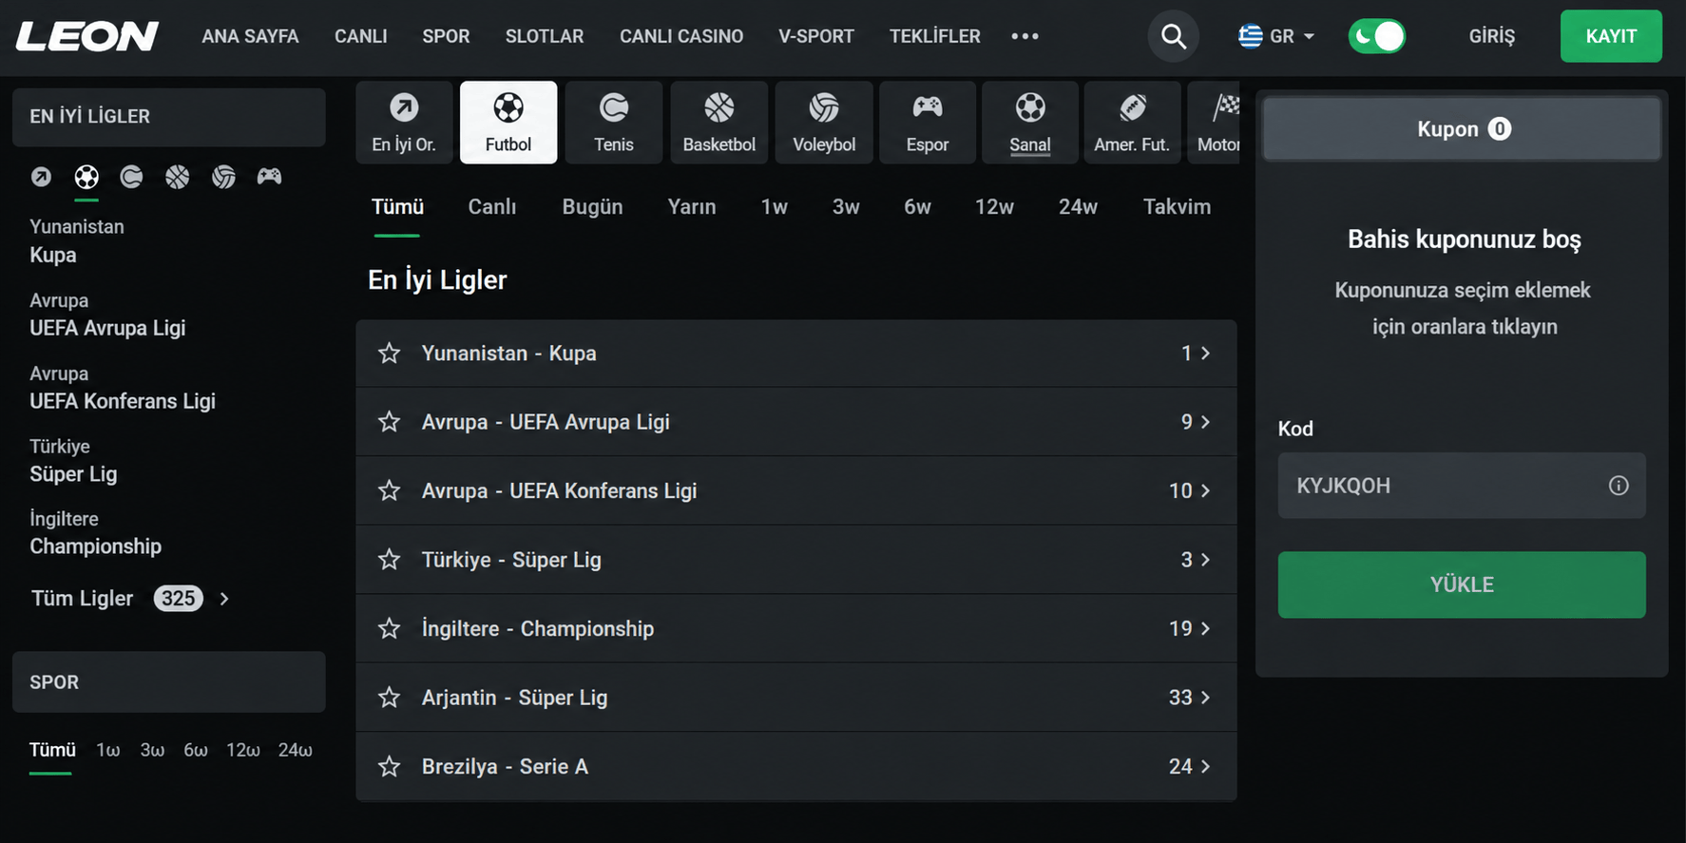Toggle the dark/light theme switch
The image size is (1686, 843).
[x=1376, y=36]
